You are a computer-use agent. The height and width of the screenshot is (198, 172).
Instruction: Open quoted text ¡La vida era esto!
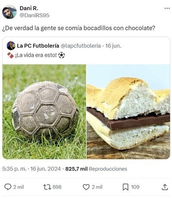36,55
